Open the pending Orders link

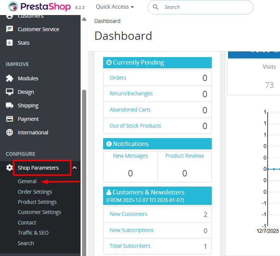point(118,78)
